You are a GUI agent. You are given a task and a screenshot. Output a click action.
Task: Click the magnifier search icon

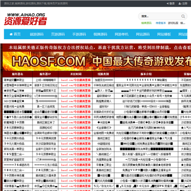coord(183,16)
